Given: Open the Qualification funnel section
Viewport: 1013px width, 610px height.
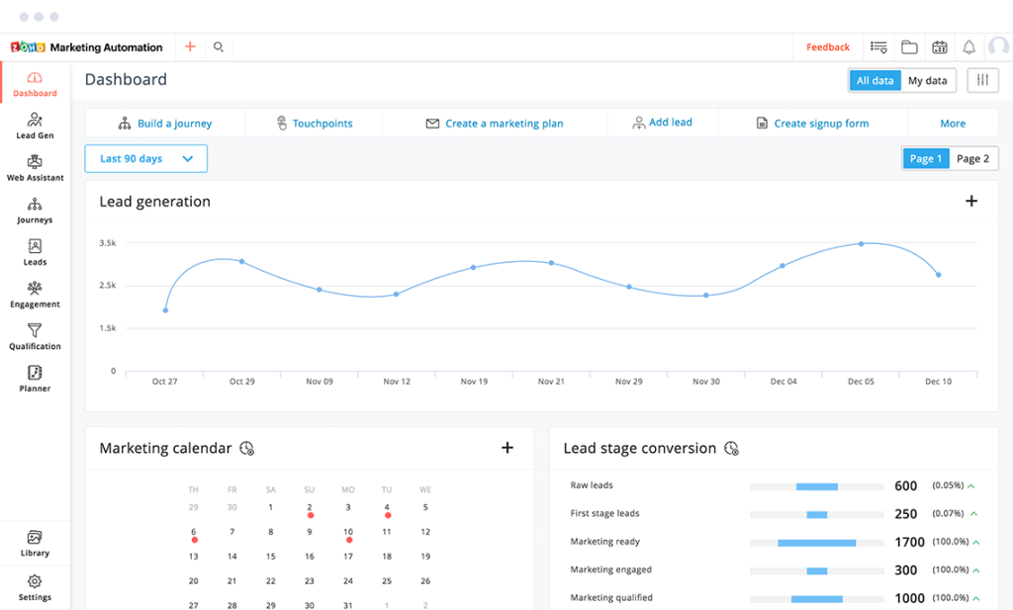Looking at the screenshot, I should click(x=35, y=337).
